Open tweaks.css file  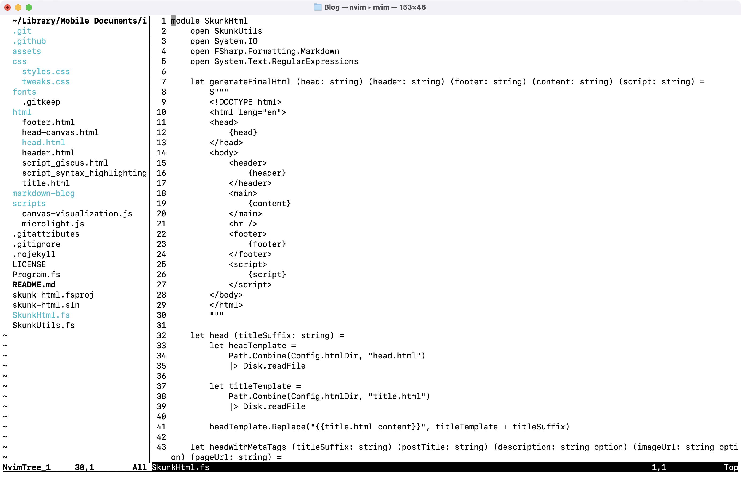point(46,81)
